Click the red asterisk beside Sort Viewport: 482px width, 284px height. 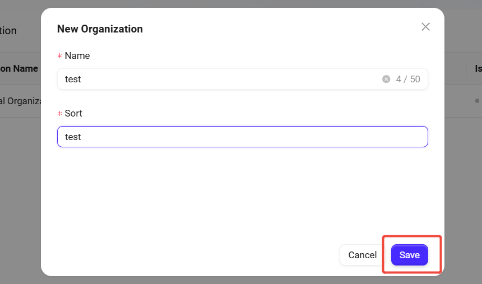tap(59, 114)
